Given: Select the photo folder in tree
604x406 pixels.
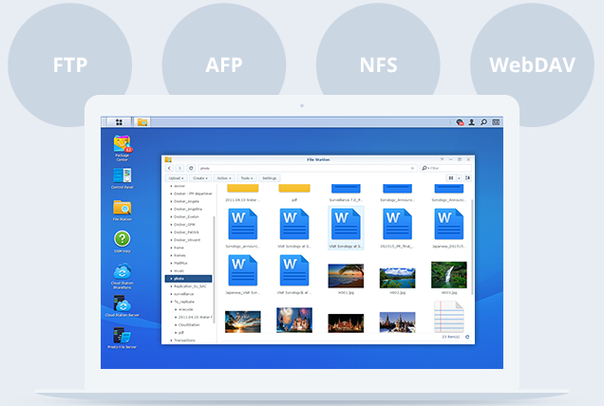Looking at the screenshot, I should [x=188, y=279].
